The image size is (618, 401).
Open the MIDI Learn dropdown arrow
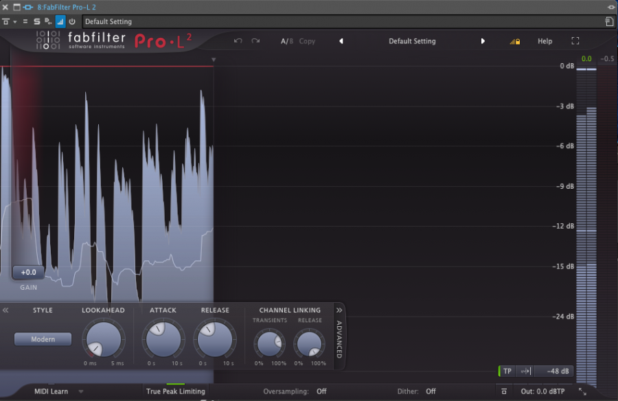(x=81, y=391)
